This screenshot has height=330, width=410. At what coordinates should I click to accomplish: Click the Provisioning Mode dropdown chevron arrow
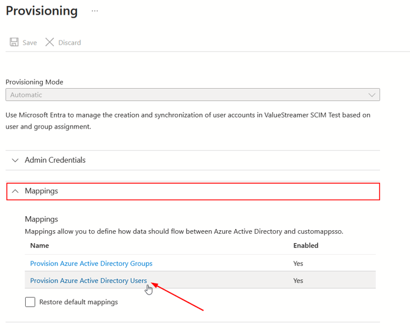click(371, 95)
